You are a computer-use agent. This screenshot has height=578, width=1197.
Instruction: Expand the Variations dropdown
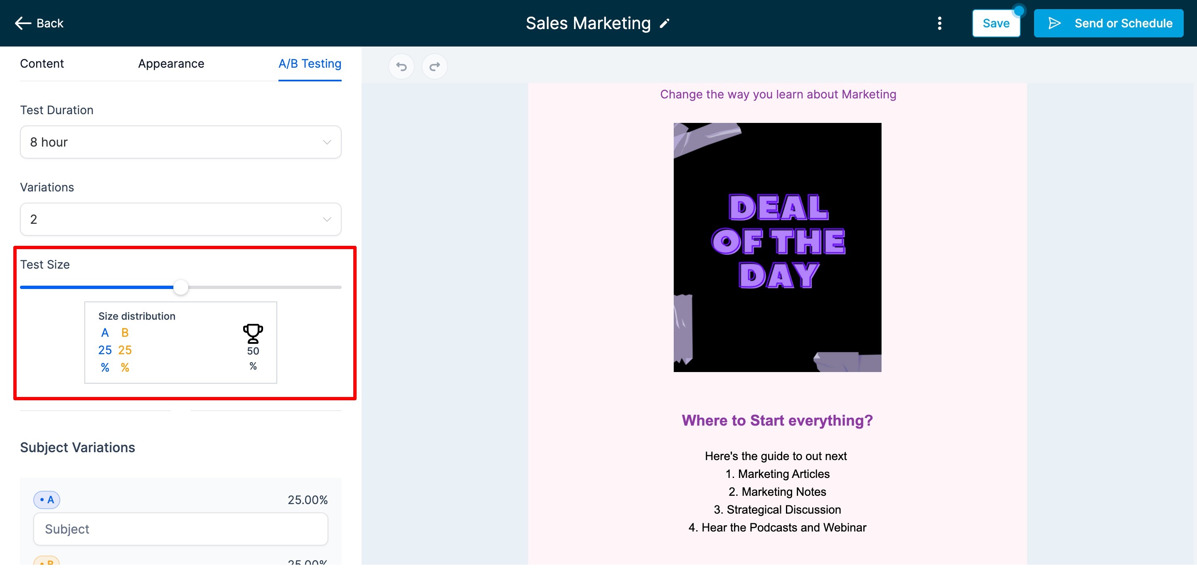180,219
